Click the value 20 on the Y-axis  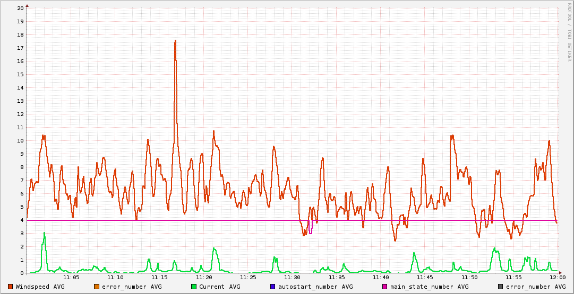point(20,8)
